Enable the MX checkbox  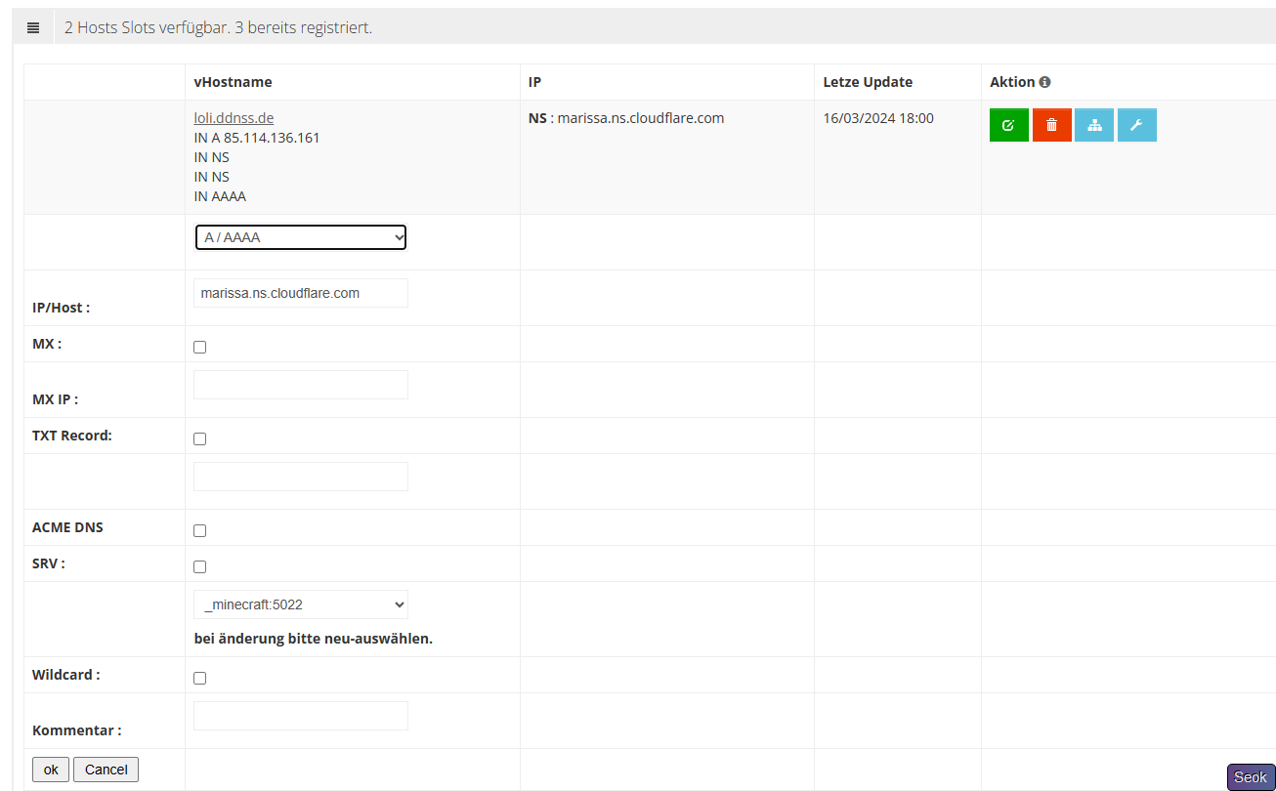coord(200,347)
